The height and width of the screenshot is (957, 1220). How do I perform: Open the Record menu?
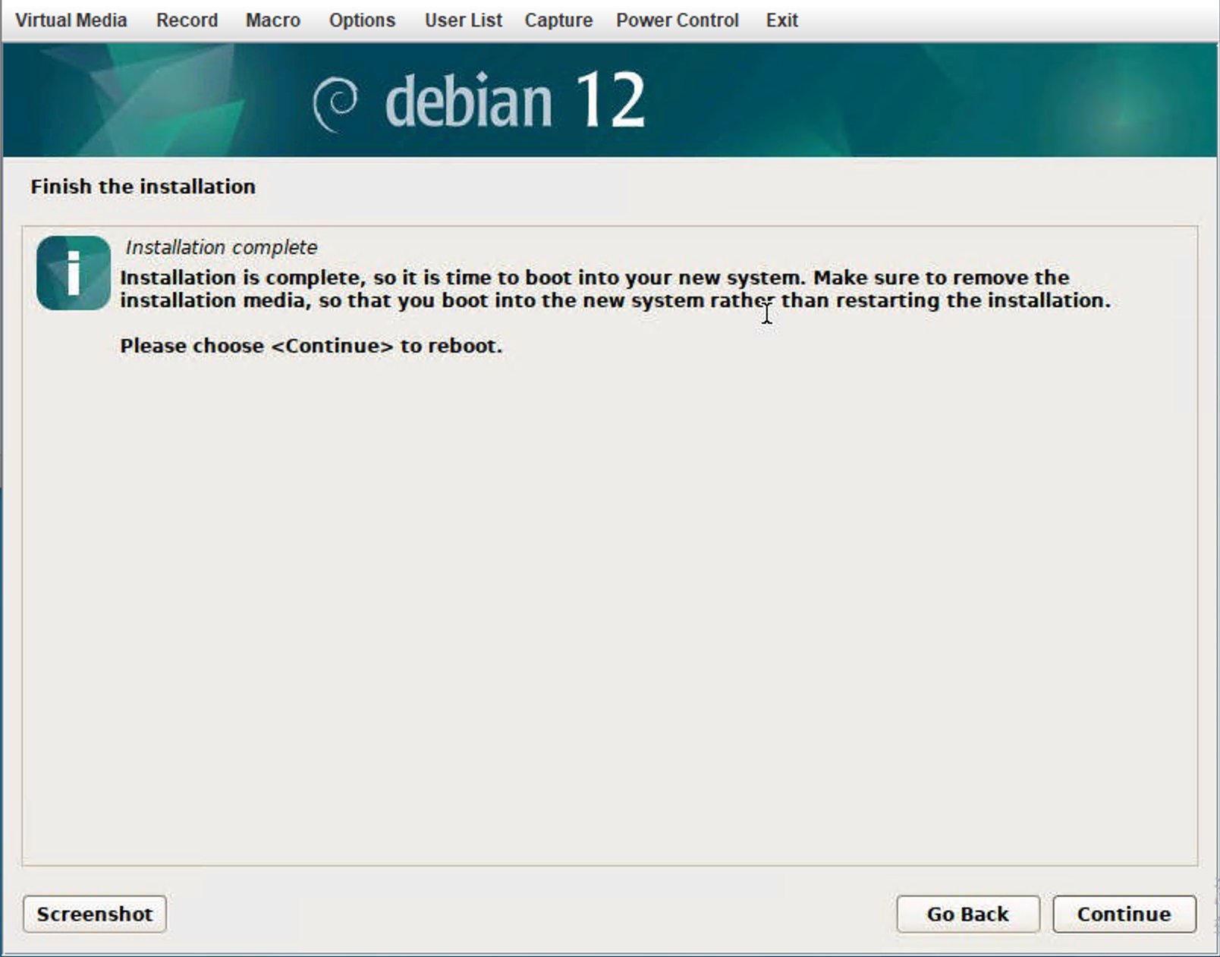pyautogui.click(x=187, y=20)
